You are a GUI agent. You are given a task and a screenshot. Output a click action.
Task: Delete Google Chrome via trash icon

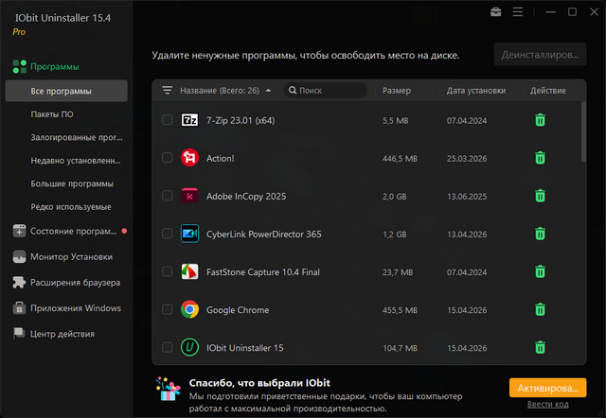click(x=541, y=309)
